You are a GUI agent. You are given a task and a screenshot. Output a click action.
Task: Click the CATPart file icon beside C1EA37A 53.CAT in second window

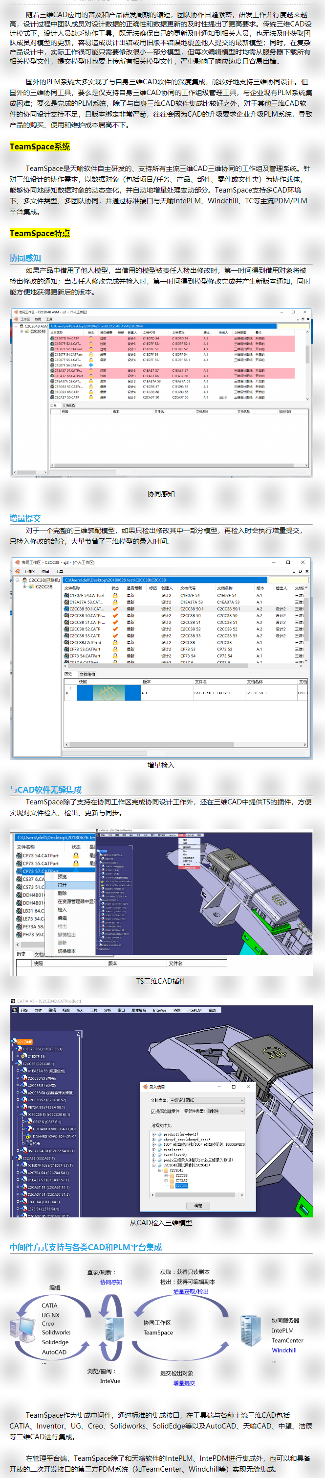tap(66, 602)
